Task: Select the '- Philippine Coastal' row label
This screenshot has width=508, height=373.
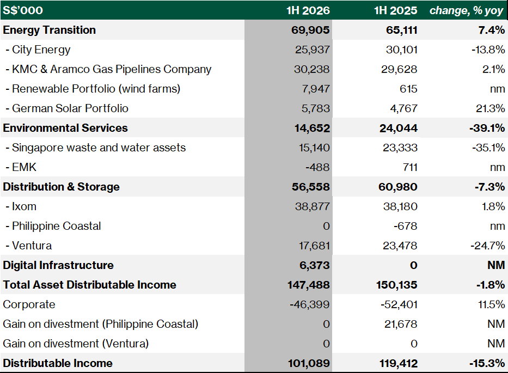Action: click(53, 226)
